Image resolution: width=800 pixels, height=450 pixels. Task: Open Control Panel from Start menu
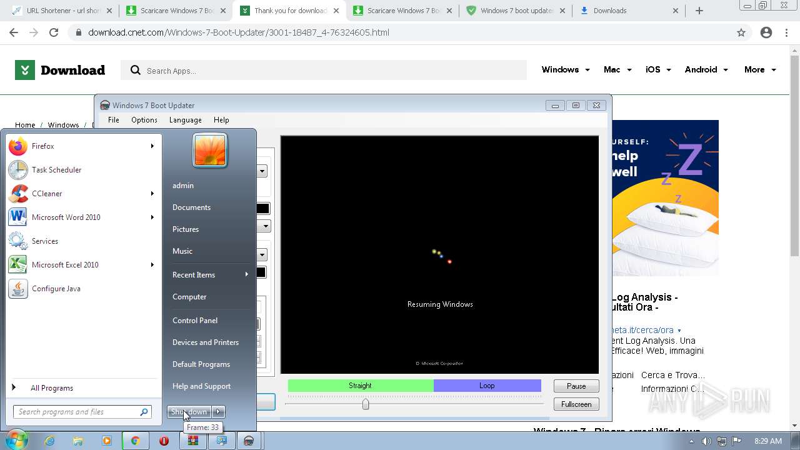click(209, 321)
